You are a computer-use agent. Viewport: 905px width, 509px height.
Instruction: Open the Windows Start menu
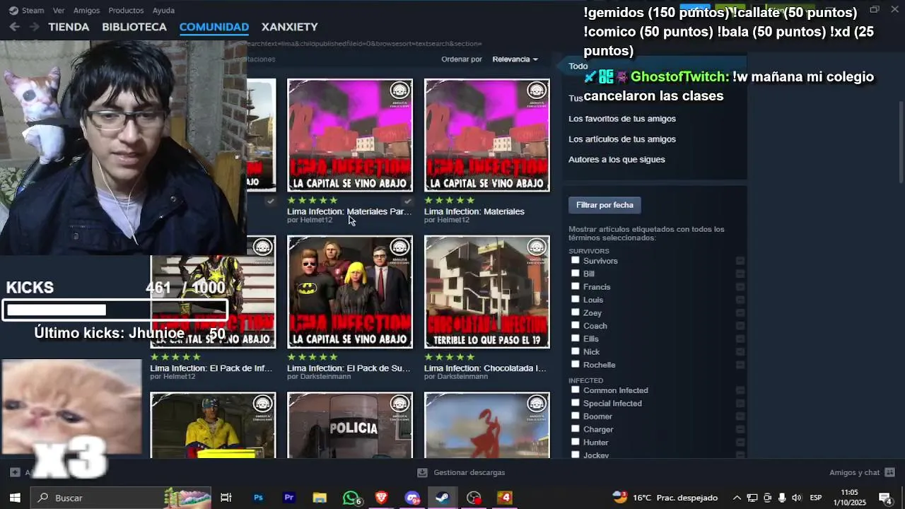click(x=15, y=498)
